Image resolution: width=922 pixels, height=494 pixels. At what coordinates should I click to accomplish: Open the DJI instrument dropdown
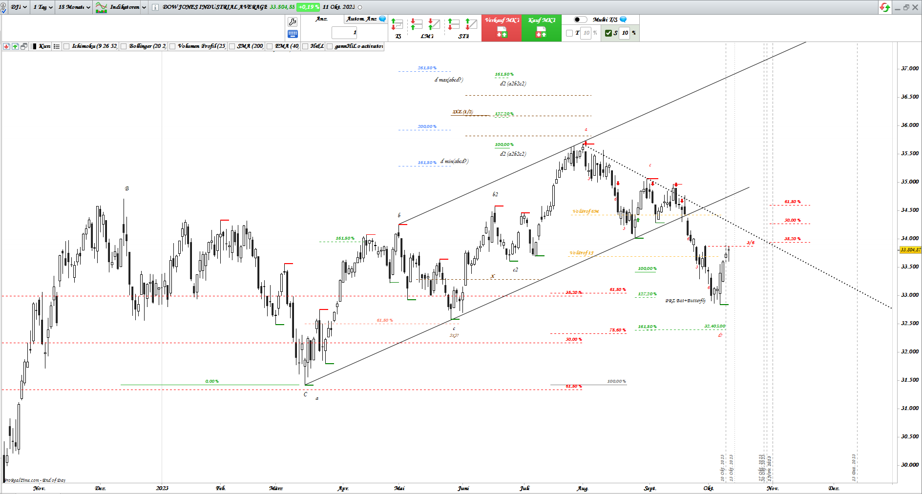tap(19, 7)
